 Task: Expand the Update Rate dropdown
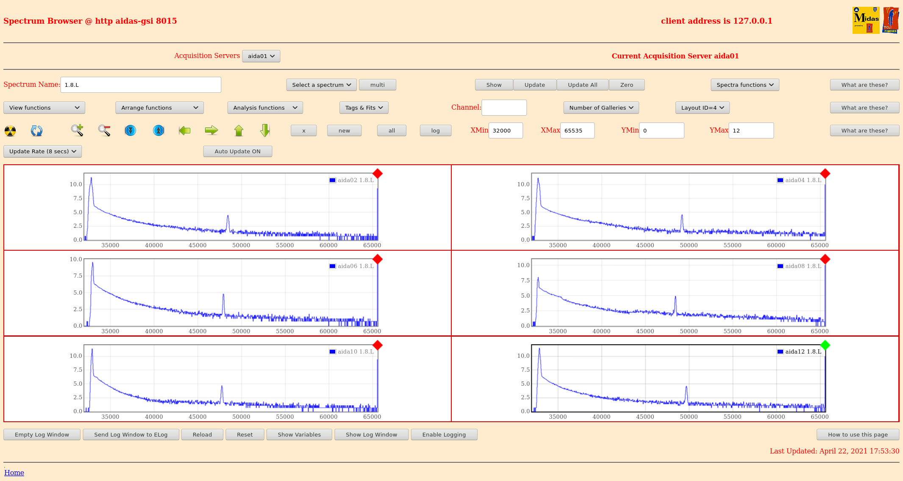coord(42,151)
